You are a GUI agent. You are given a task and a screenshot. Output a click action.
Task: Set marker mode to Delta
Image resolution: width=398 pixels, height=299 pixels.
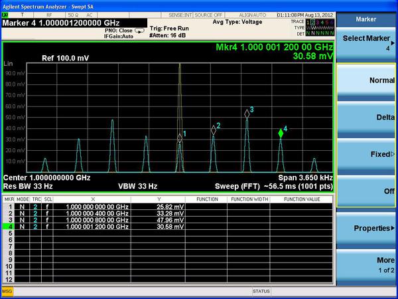point(367,117)
